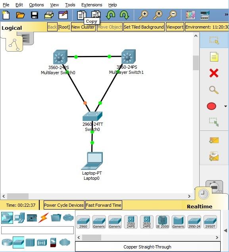This screenshot has width=229, height=252.
Task: Open the View menu
Action: 54,5
